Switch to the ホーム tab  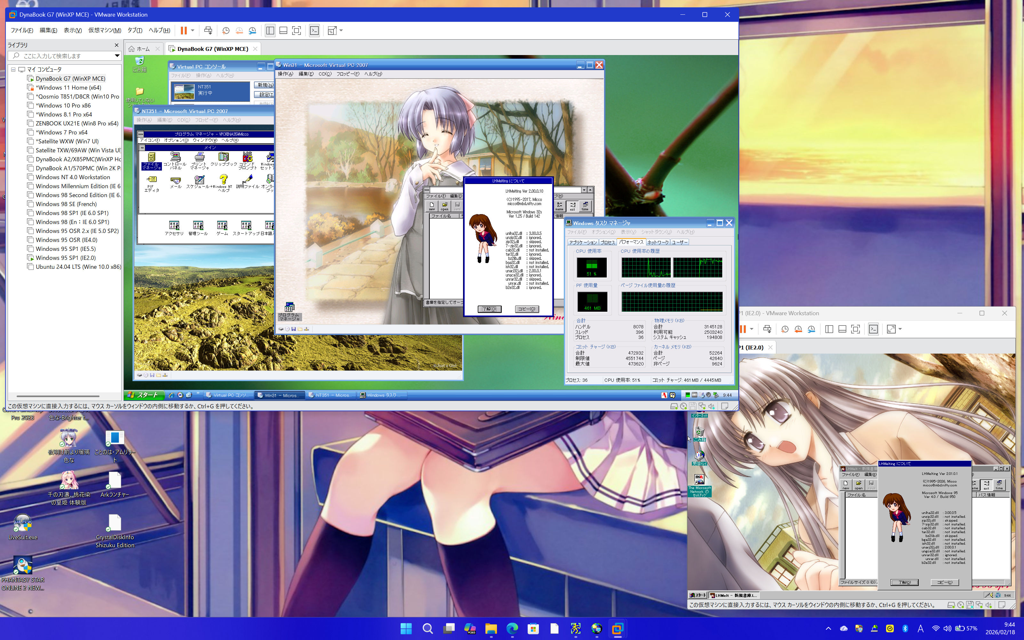tap(143, 49)
